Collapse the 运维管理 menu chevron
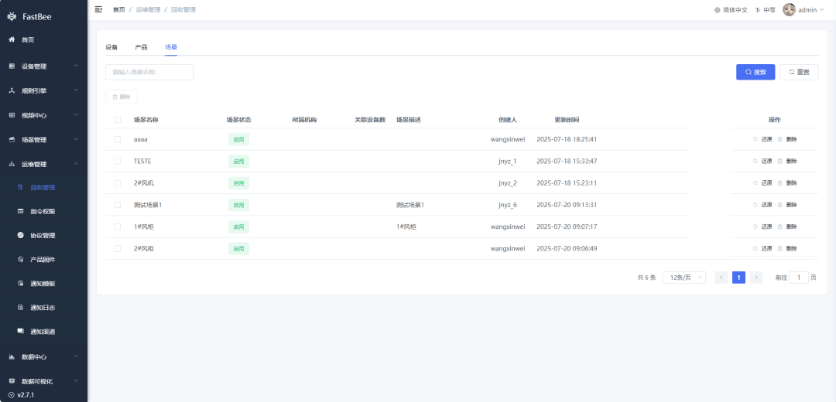The width and height of the screenshot is (836, 402). [x=76, y=163]
